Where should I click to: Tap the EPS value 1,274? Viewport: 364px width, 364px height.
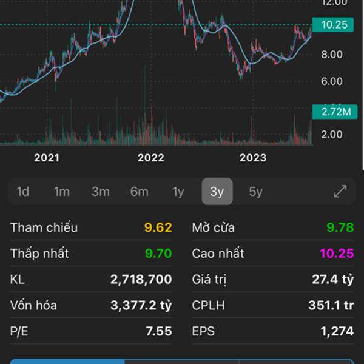click(x=337, y=331)
